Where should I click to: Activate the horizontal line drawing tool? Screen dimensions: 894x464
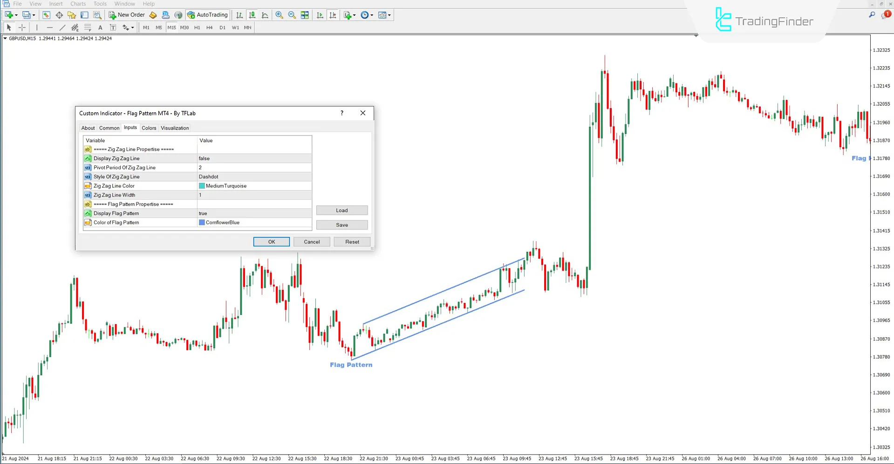pos(50,27)
